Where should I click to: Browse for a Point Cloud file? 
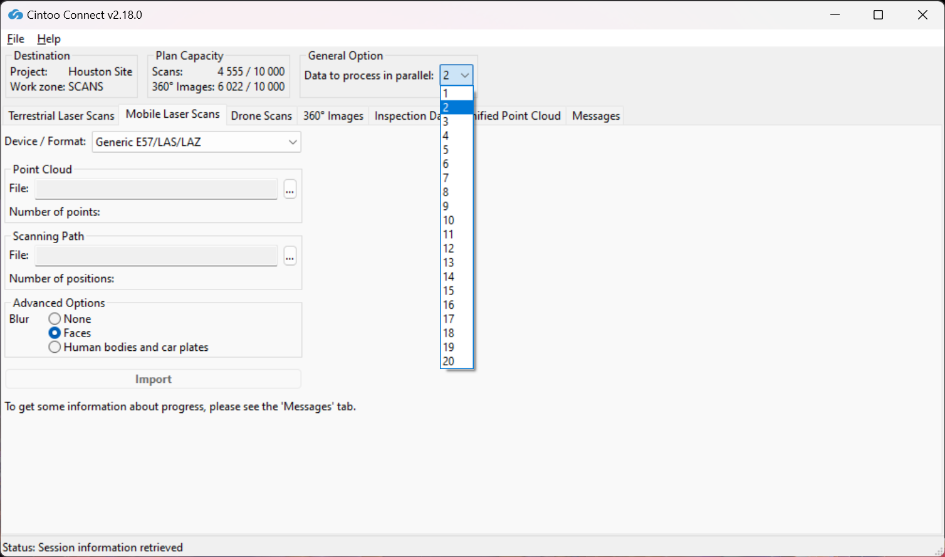[x=290, y=189]
